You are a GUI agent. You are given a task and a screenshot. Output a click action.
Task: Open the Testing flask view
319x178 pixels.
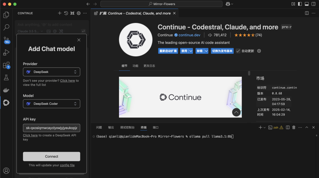pyautogui.click(x=6, y=78)
